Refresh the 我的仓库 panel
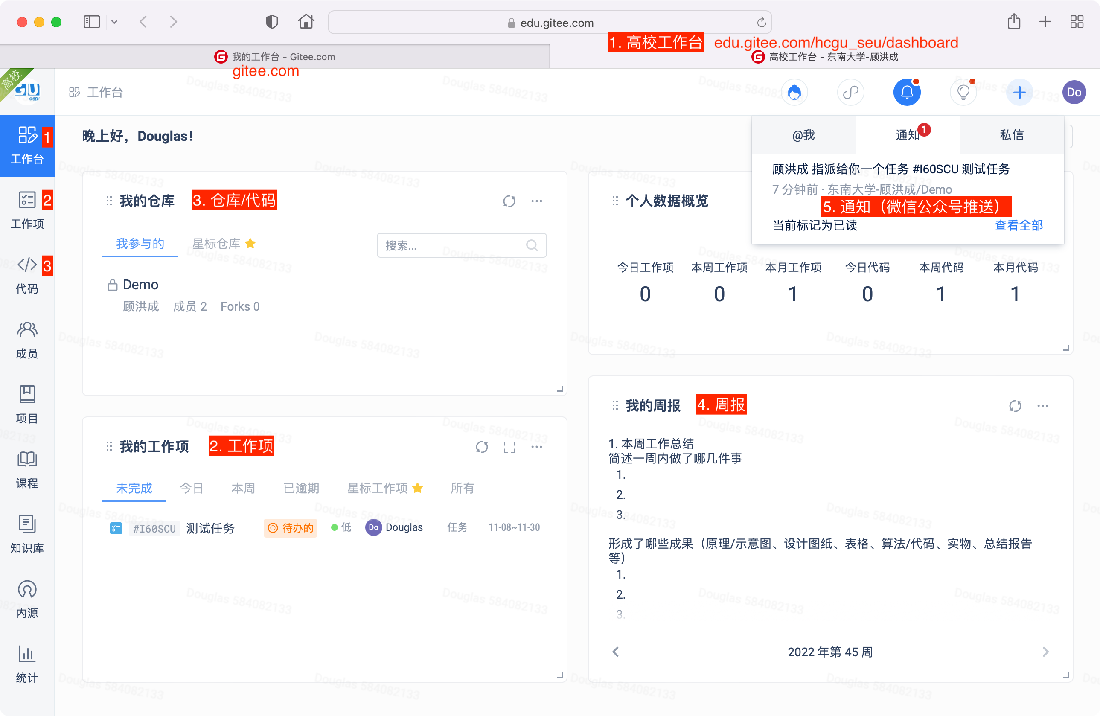This screenshot has height=716, width=1100. coord(509,201)
